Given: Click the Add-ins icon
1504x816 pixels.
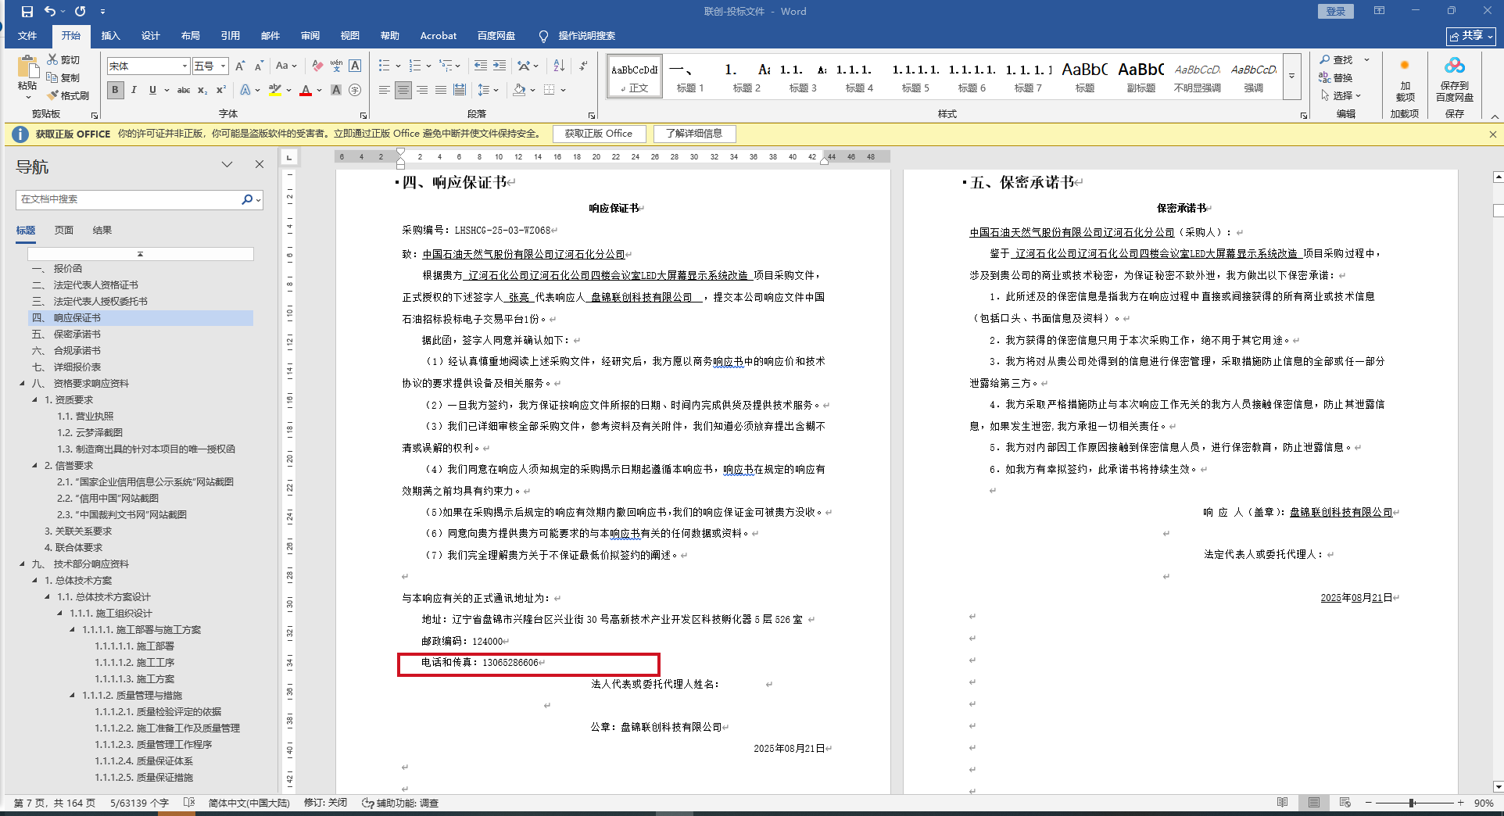Looking at the screenshot, I should [x=1405, y=66].
